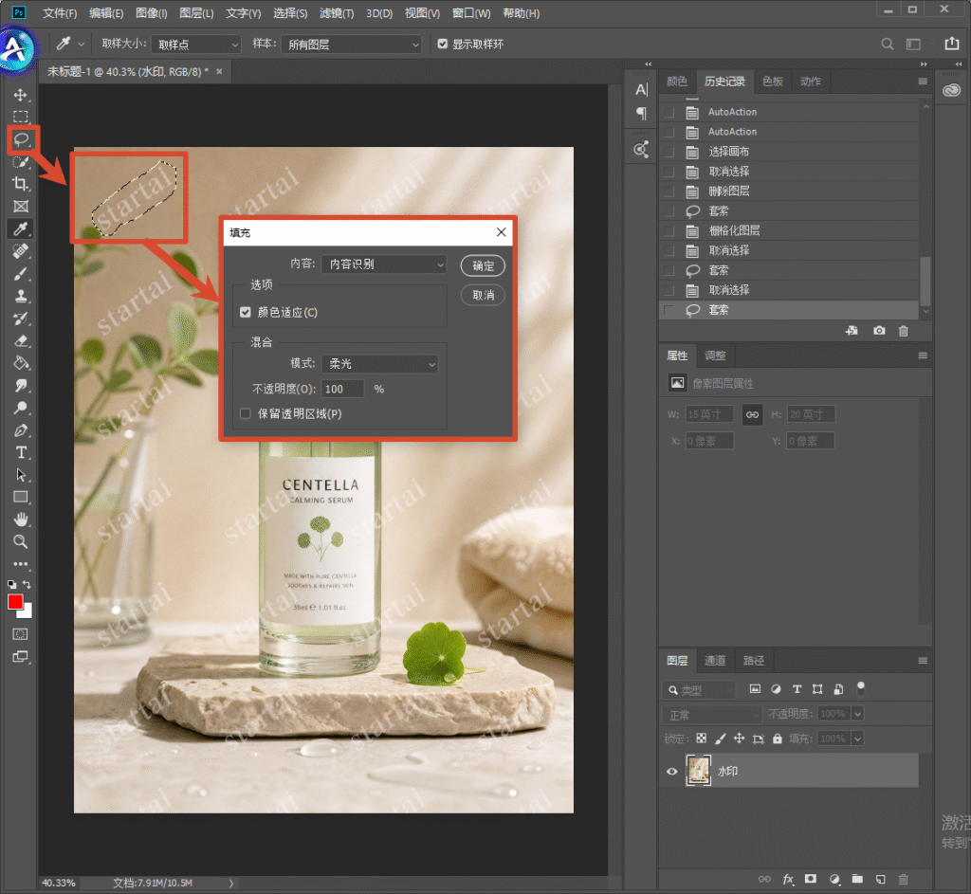Select the Horizontal Type tool
Viewport: 971px width, 894px height.
click(x=21, y=452)
